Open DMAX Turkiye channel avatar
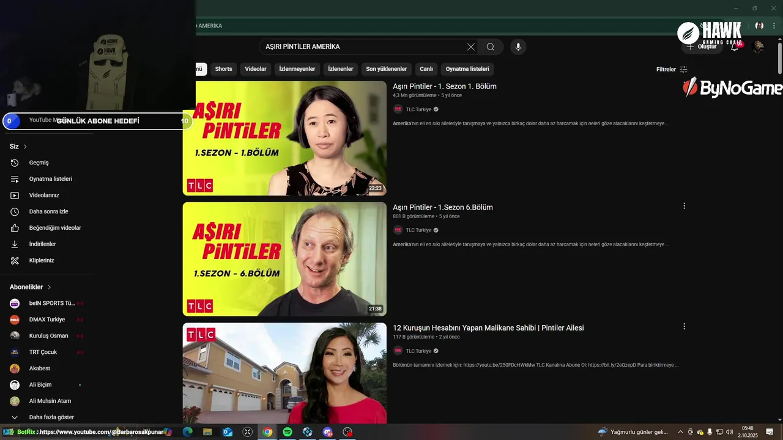 coord(15,320)
